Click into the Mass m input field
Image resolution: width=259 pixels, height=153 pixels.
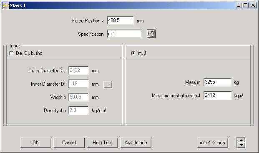(x=218, y=82)
